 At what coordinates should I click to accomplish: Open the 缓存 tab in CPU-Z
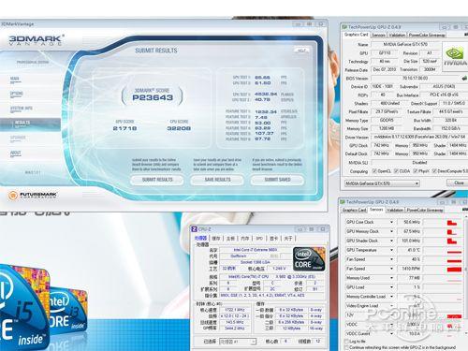216,239
